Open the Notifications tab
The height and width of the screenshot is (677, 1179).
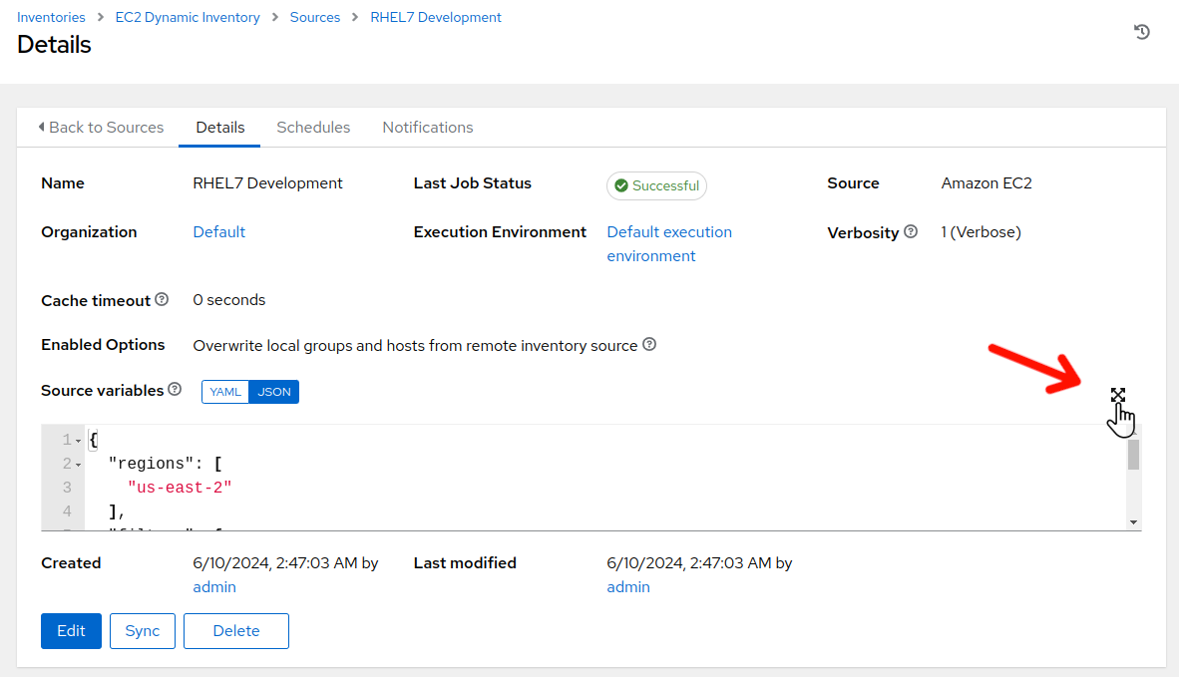(x=428, y=127)
